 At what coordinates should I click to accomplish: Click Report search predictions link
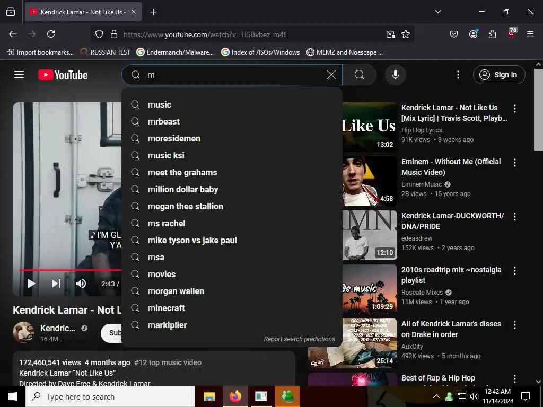click(299, 339)
